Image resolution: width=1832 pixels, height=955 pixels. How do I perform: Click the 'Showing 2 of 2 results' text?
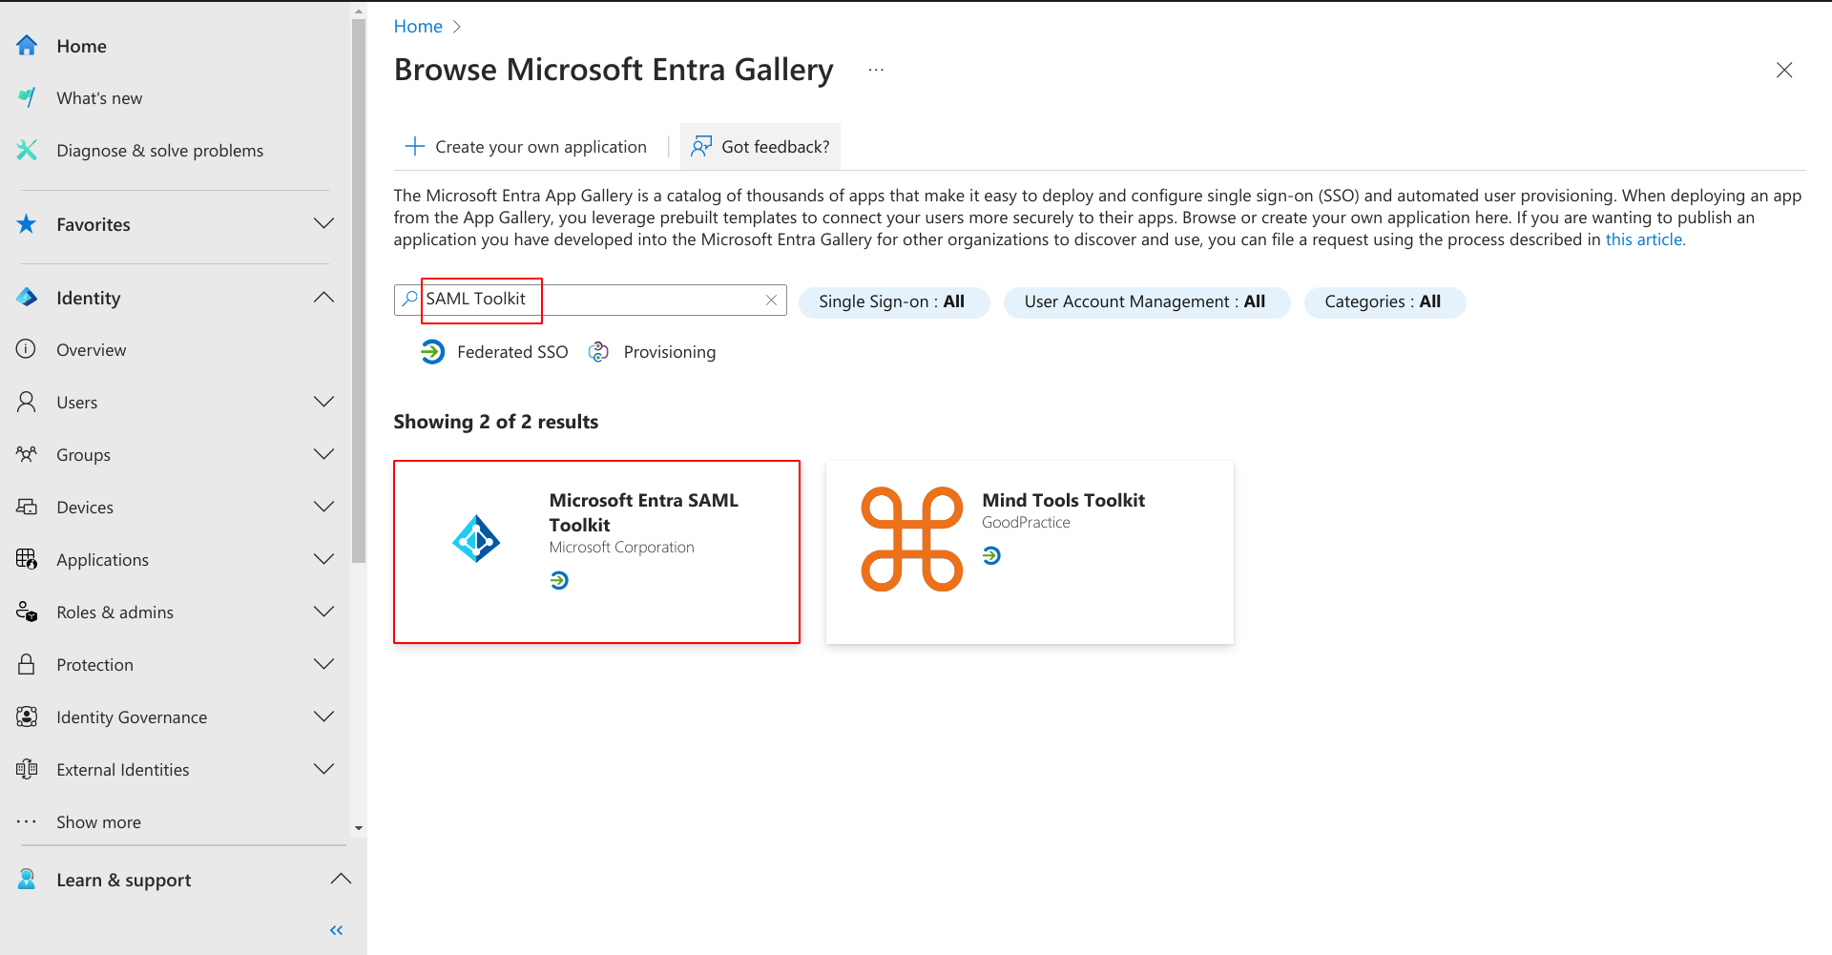point(496,422)
